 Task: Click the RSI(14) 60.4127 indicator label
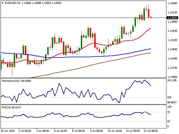11,107
